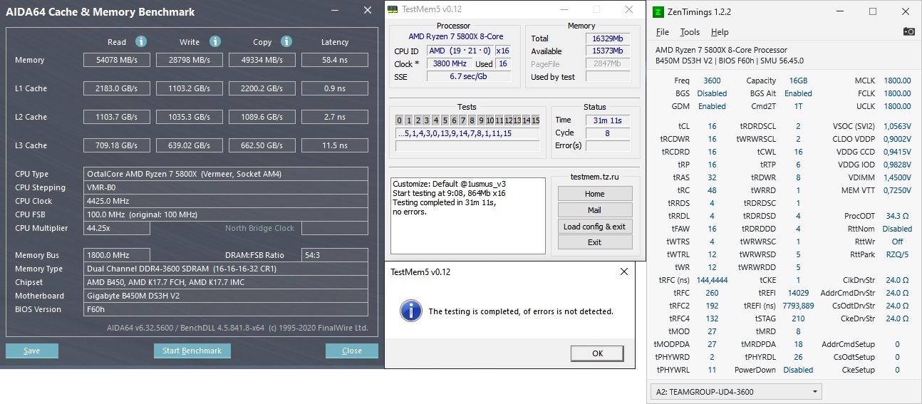The image size is (922, 404).
Task: Click Load config & exit in TestMem5
Action: point(595,227)
